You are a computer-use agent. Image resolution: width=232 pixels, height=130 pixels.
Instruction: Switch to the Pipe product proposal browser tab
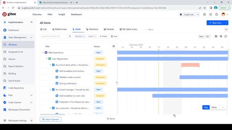pos(55,3)
